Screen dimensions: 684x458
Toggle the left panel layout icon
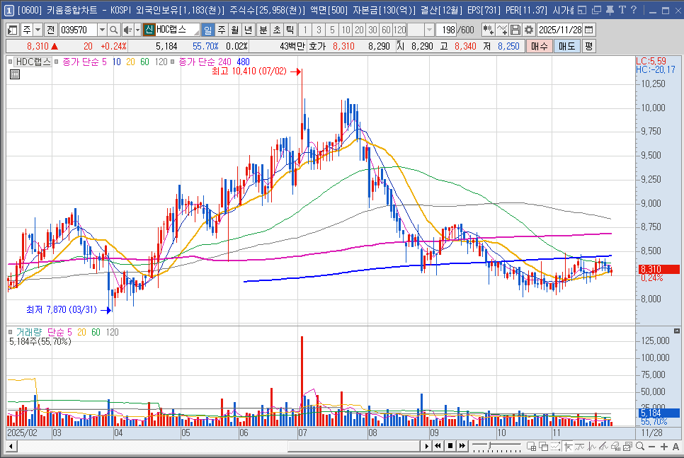pos(13,30)
